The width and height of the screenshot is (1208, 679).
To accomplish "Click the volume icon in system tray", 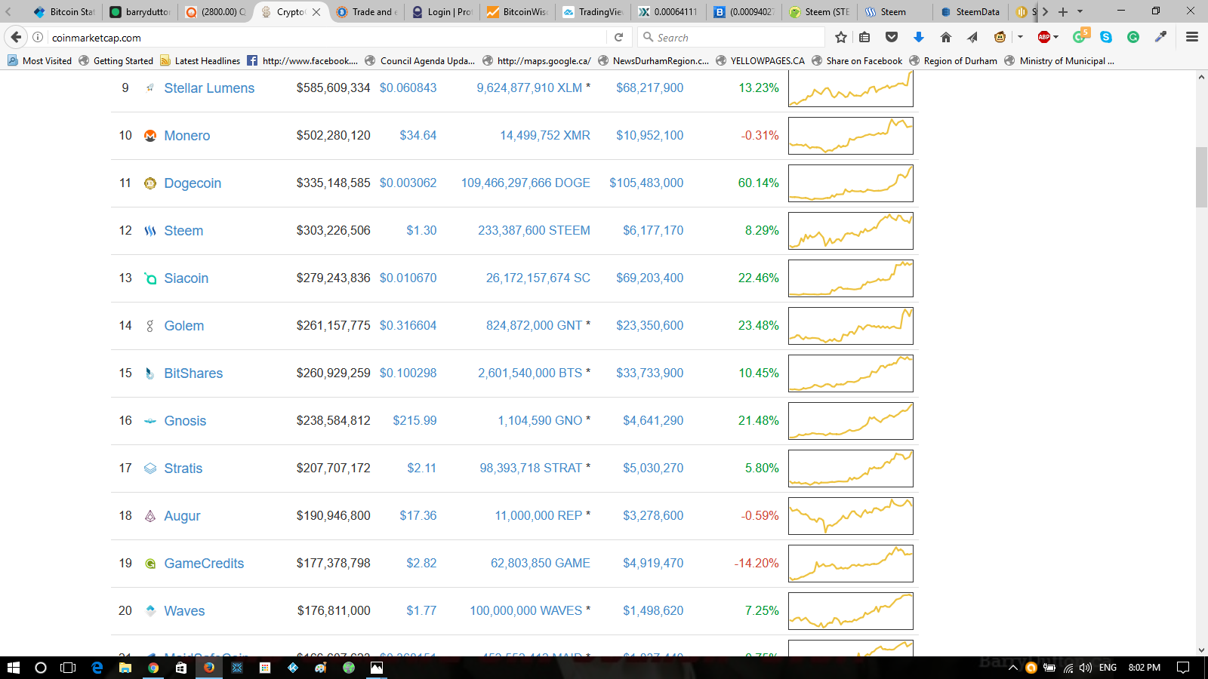I will pyautogui.click(x=1086, y=668).
